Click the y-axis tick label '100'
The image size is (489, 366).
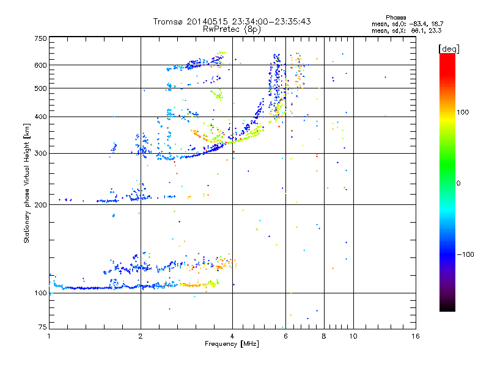(41, 293)
